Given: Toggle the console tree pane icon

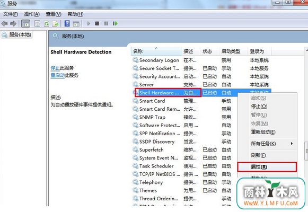Looking at the screenshot, I should pos(26,24).
